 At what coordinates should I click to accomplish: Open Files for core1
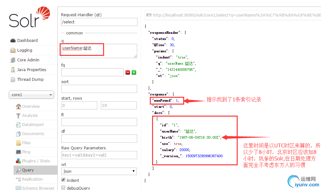pyautogui.click(x=26, y=143)
